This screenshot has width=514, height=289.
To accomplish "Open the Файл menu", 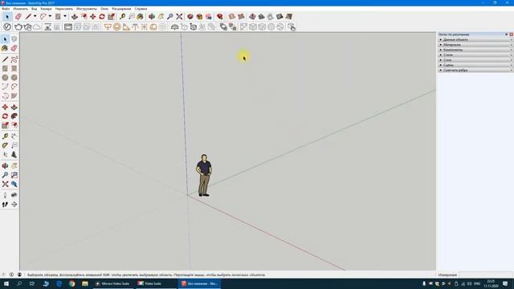I will tap(6, 9).
